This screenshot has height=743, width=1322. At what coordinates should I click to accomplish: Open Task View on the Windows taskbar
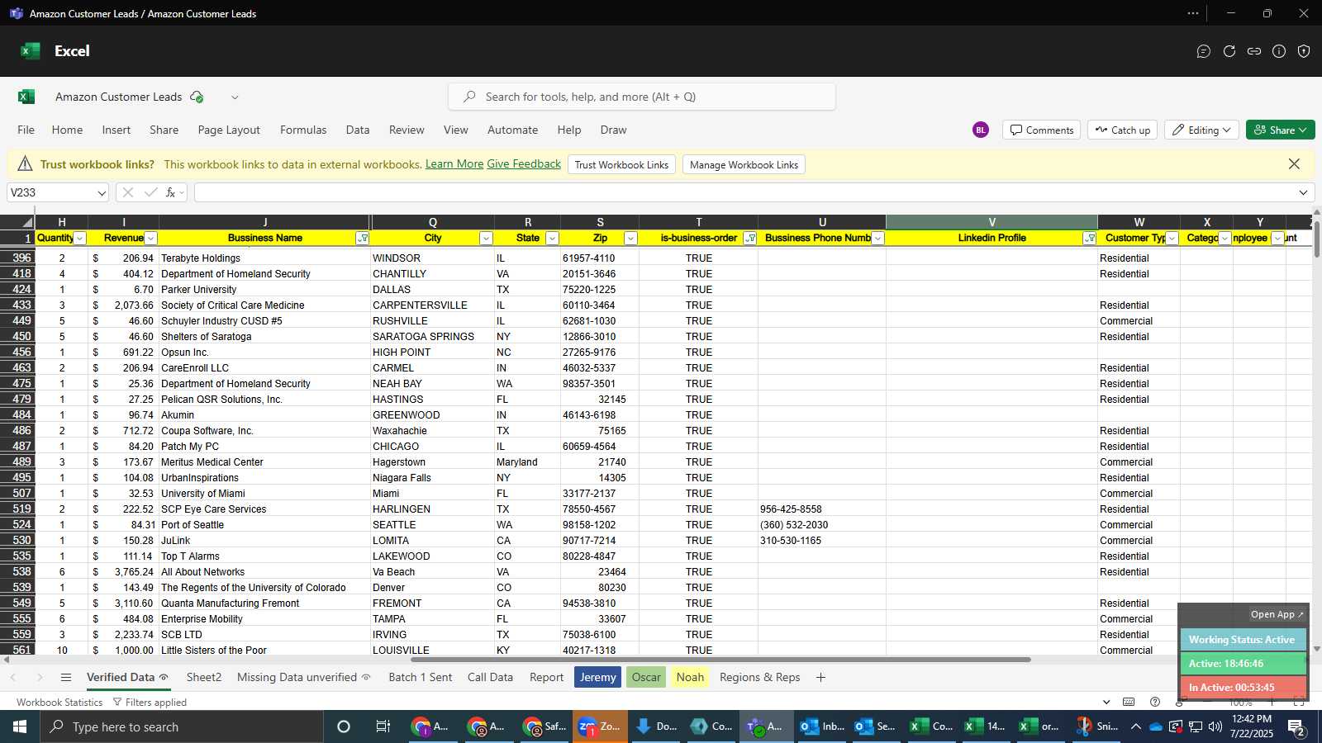coord(383,726)
